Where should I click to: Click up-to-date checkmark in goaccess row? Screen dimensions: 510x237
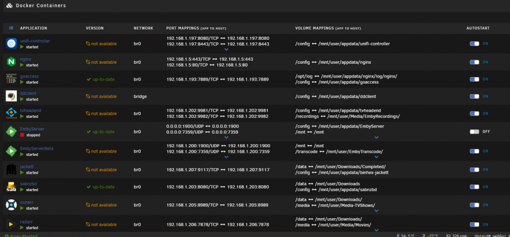coord(88,79)
